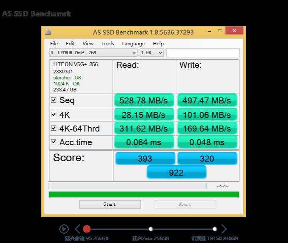Click the 4K-64Thrd write result 169.64 MB/s
This screenshot has width=288, height=243.
pyautogui.click(x=207, y=128)
